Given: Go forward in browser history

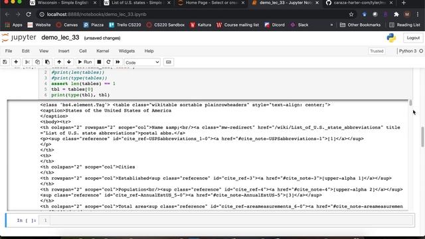Looking at the screenshot, I should click(18, 15).
